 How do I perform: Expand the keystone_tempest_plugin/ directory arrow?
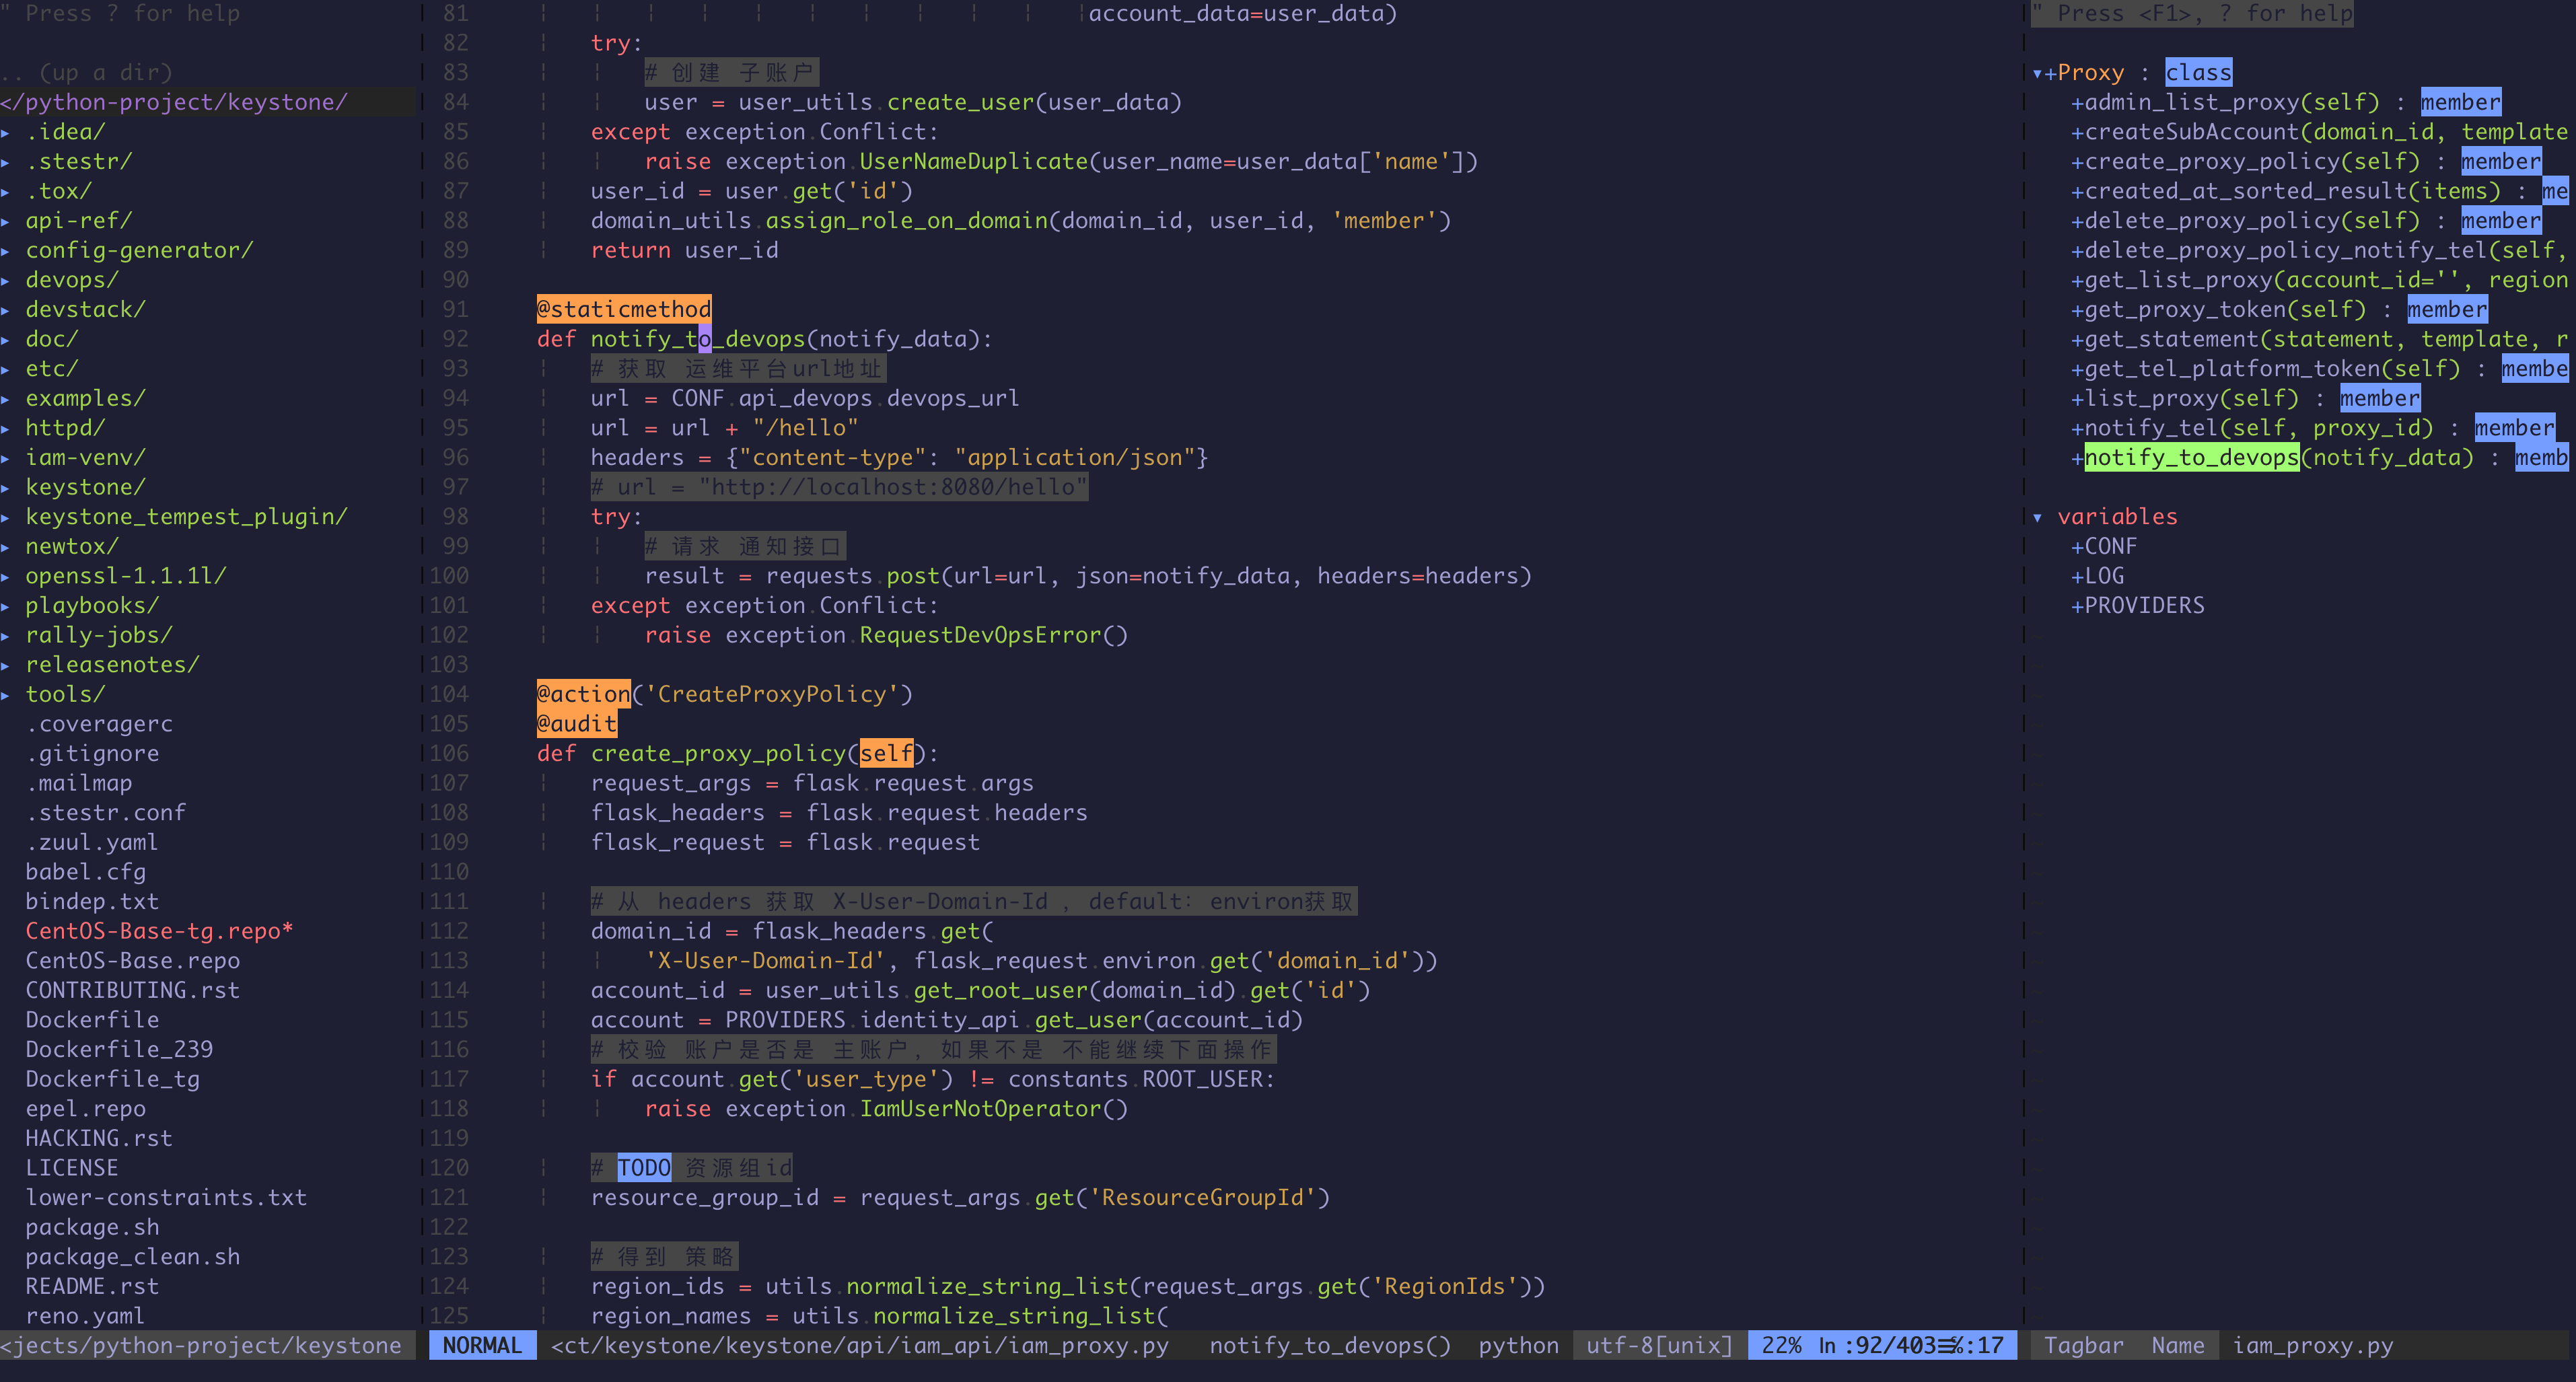(6, 517)
